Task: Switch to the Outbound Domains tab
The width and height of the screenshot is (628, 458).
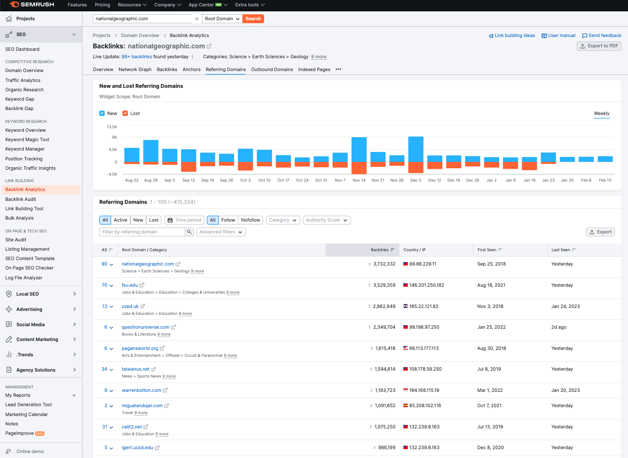Action: (272, 70)
